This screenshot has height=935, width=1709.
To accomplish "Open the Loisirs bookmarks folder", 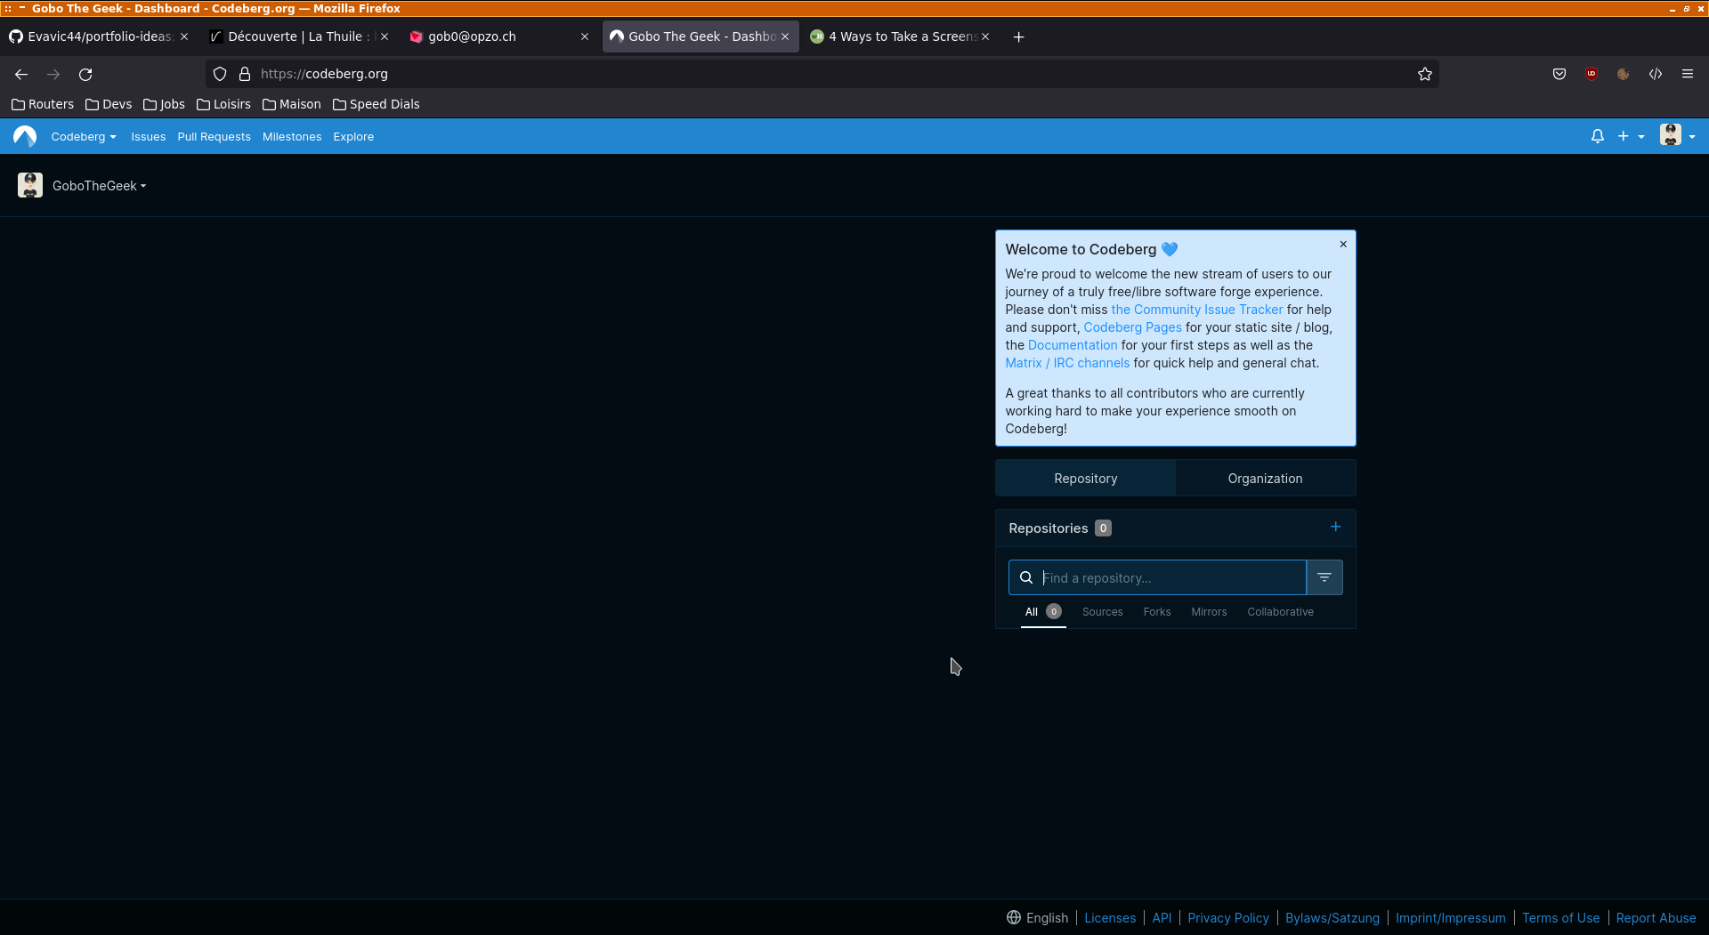I will click(223, 105).
